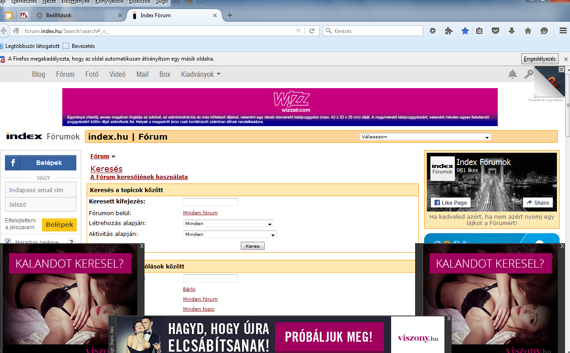Close the left Kalandot keresel ad
570x353 pixels.
click(142, 246)
